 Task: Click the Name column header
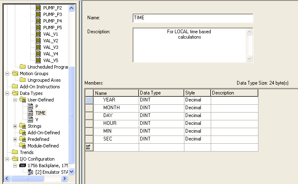[116, 93]
